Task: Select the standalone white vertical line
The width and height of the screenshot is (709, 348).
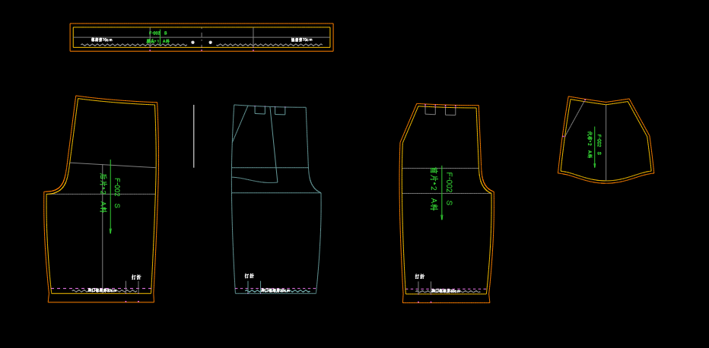Action: (x=194, y=137)
